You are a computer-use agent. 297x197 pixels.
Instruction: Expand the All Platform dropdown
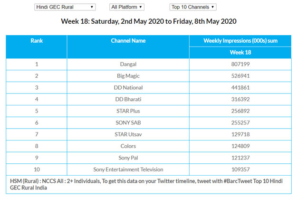click(x=126, y=7)
